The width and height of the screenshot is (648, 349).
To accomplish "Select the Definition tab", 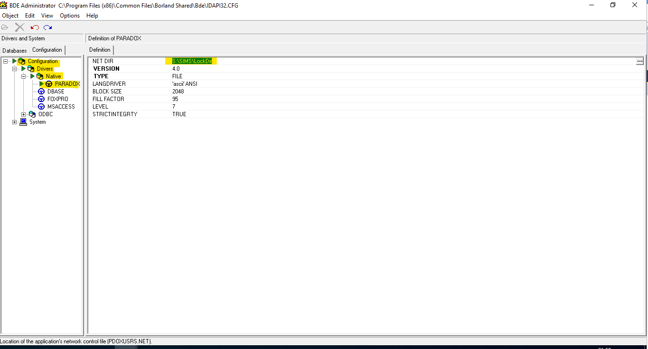I will pyautogui.click(x=100, y=49).
